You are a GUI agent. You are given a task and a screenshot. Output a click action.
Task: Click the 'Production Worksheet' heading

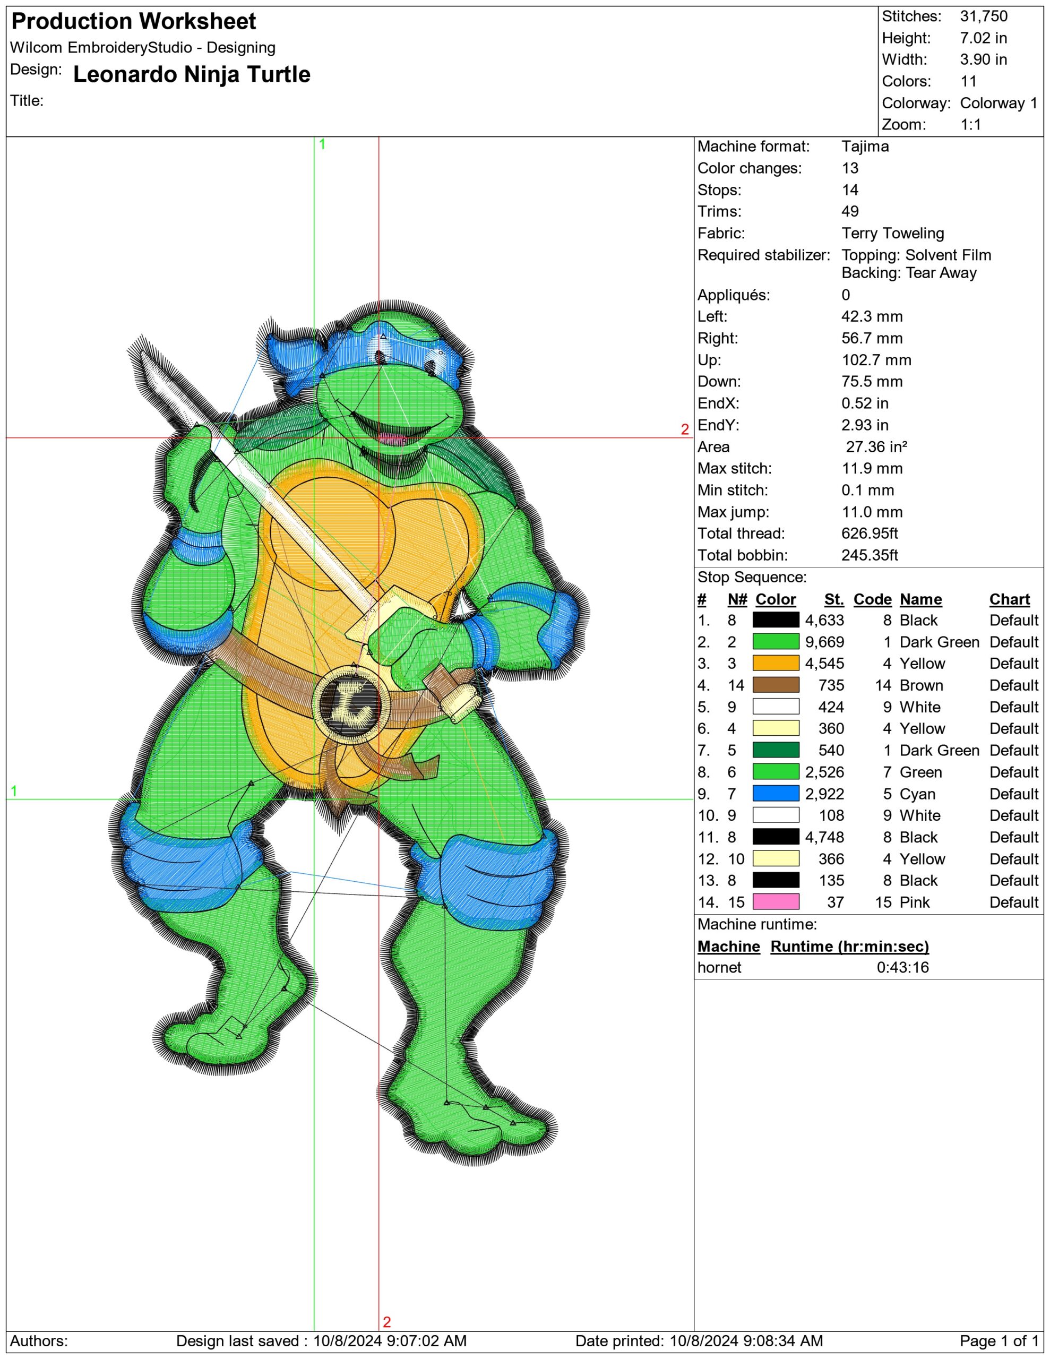tap(133, 22)
